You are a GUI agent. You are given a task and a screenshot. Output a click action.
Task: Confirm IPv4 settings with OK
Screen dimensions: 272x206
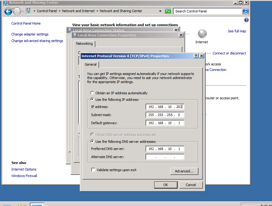pyautogui.click(x=166, y=185)
